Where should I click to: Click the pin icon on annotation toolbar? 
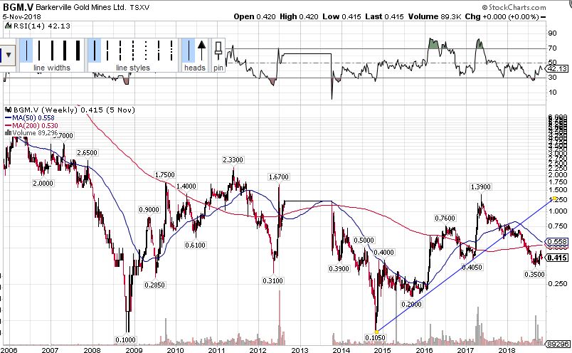[218, 51]
